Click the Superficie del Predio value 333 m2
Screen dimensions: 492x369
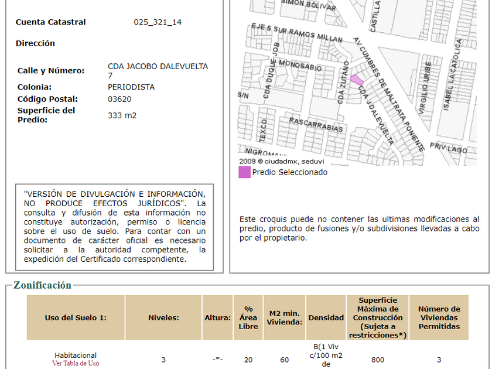coord(122,115)
